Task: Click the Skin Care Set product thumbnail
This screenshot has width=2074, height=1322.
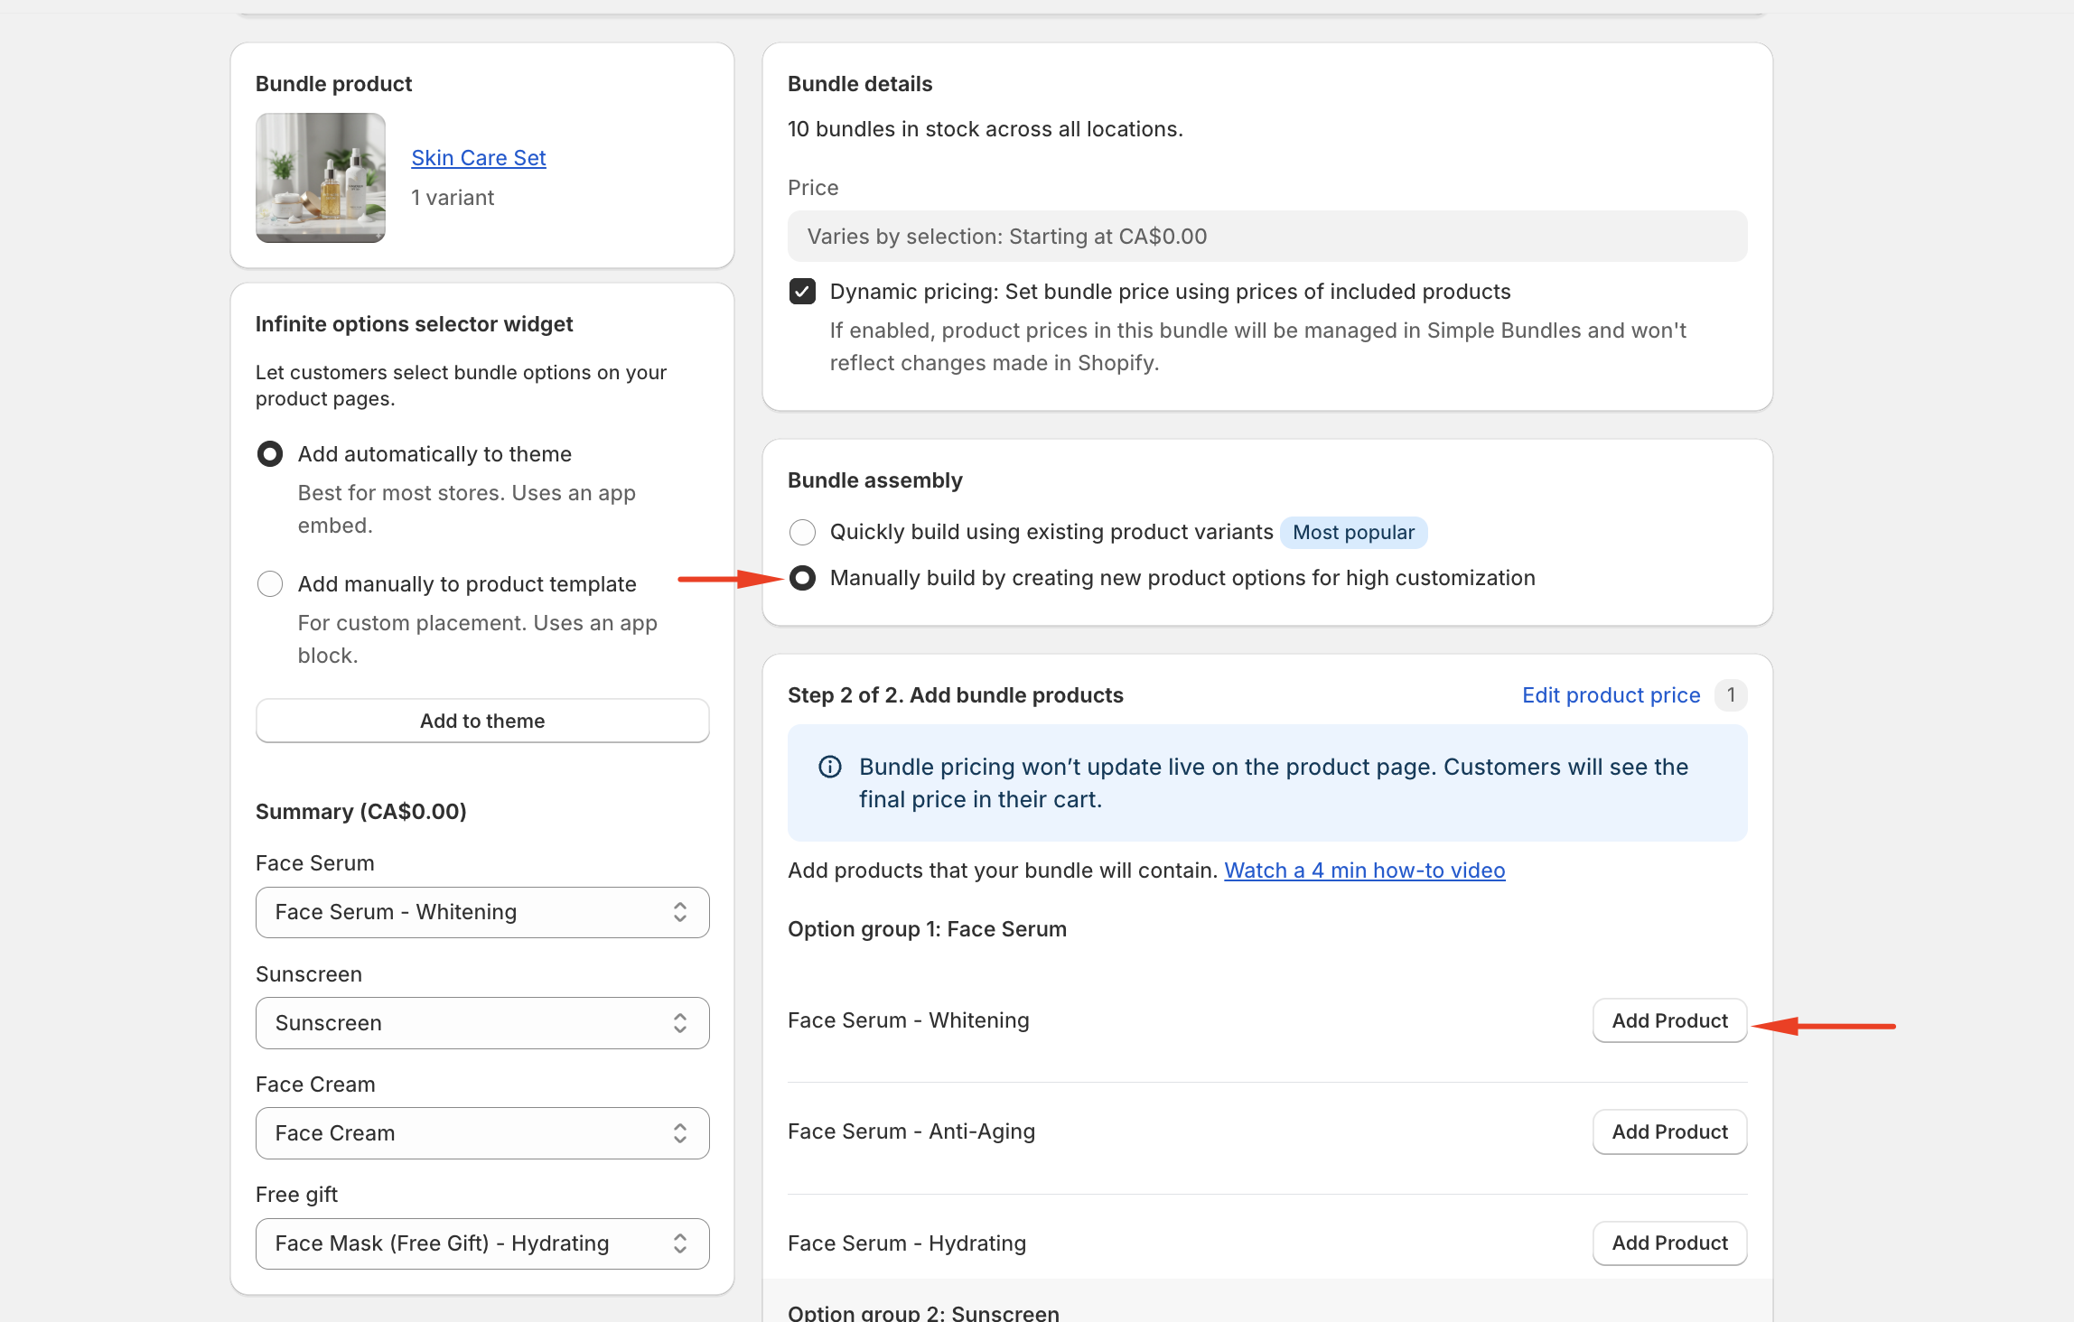Action: coord(321,178)
